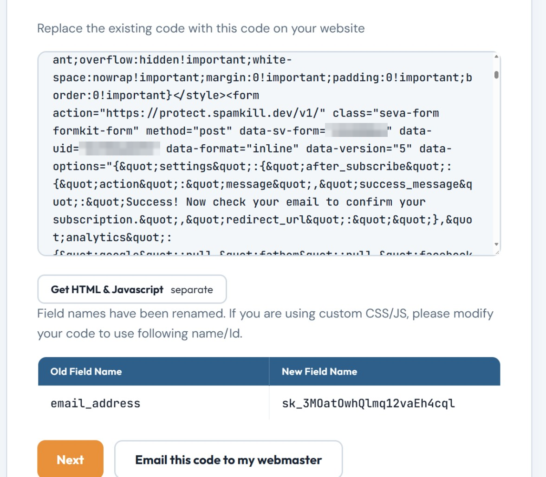The height and width of the screenshot is (477, 546).
Task: Click Get HTML & Javascript separate button
Action: point(132,289)
